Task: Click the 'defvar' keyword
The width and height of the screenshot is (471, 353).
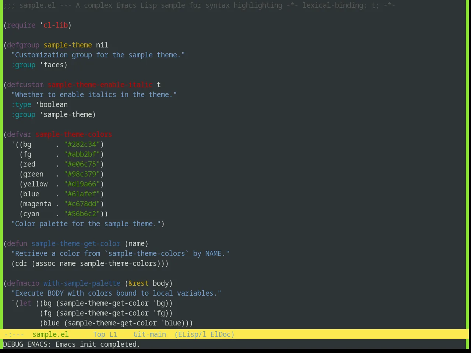Action: click(19, 134)
